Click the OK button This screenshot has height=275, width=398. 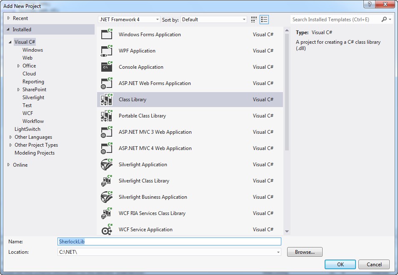click(x=340, y=264)
